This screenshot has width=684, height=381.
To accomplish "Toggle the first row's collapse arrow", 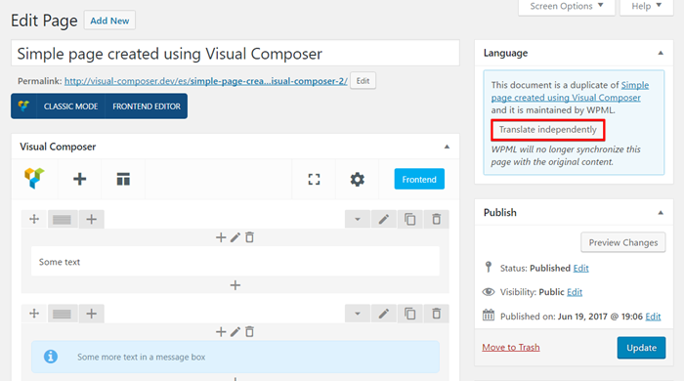I will pyautogui.click(x=358, y=219).
